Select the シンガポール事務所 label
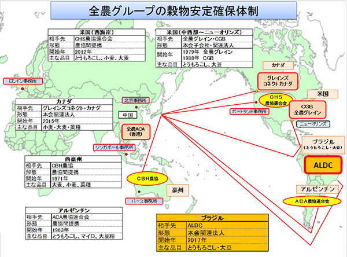The width and height of the screenshot is (347, 257). 114,148
